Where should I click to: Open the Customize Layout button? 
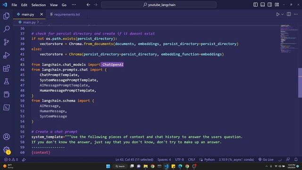[x=277, y=5]
